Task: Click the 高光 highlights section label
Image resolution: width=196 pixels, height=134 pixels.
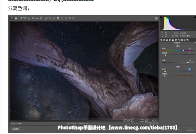Action: pos(178,46)
